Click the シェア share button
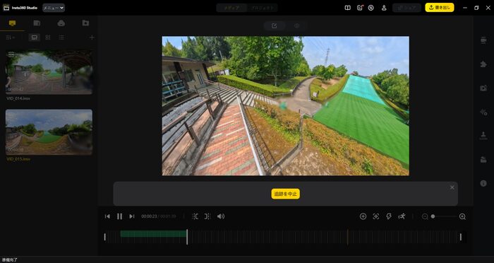This screenshot has width=494, height=263. [x=406, y=8]
